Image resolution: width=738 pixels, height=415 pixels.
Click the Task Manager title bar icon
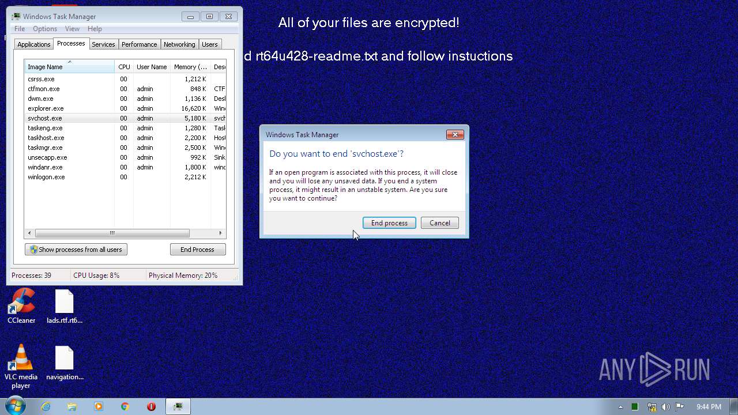click(16, 17)
